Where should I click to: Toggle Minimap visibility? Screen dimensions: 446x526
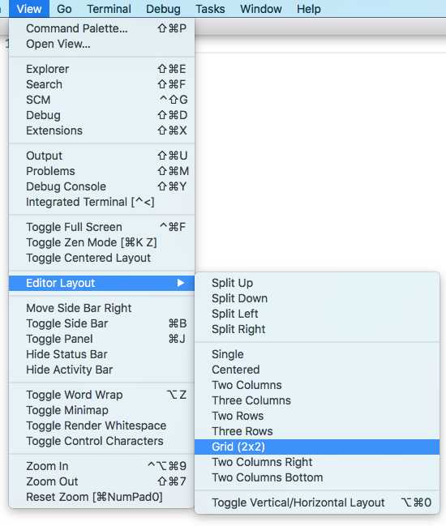[x=101, y=410]
